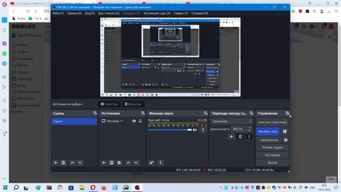Undock the Управление panel
The height and width of the screenshot is (192, 341).
point(287,113)
